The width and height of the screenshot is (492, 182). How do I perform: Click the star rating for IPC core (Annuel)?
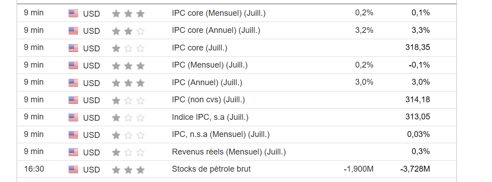coord(128,31)
